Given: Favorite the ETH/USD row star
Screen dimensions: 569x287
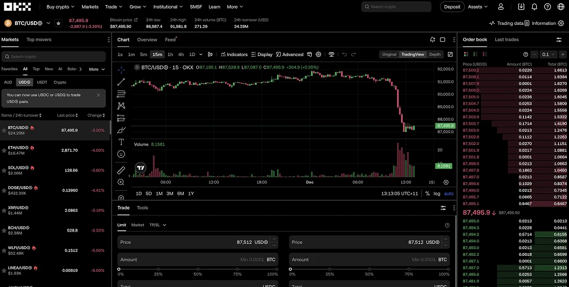Looking at the screenshot, I should click(5, 150).
